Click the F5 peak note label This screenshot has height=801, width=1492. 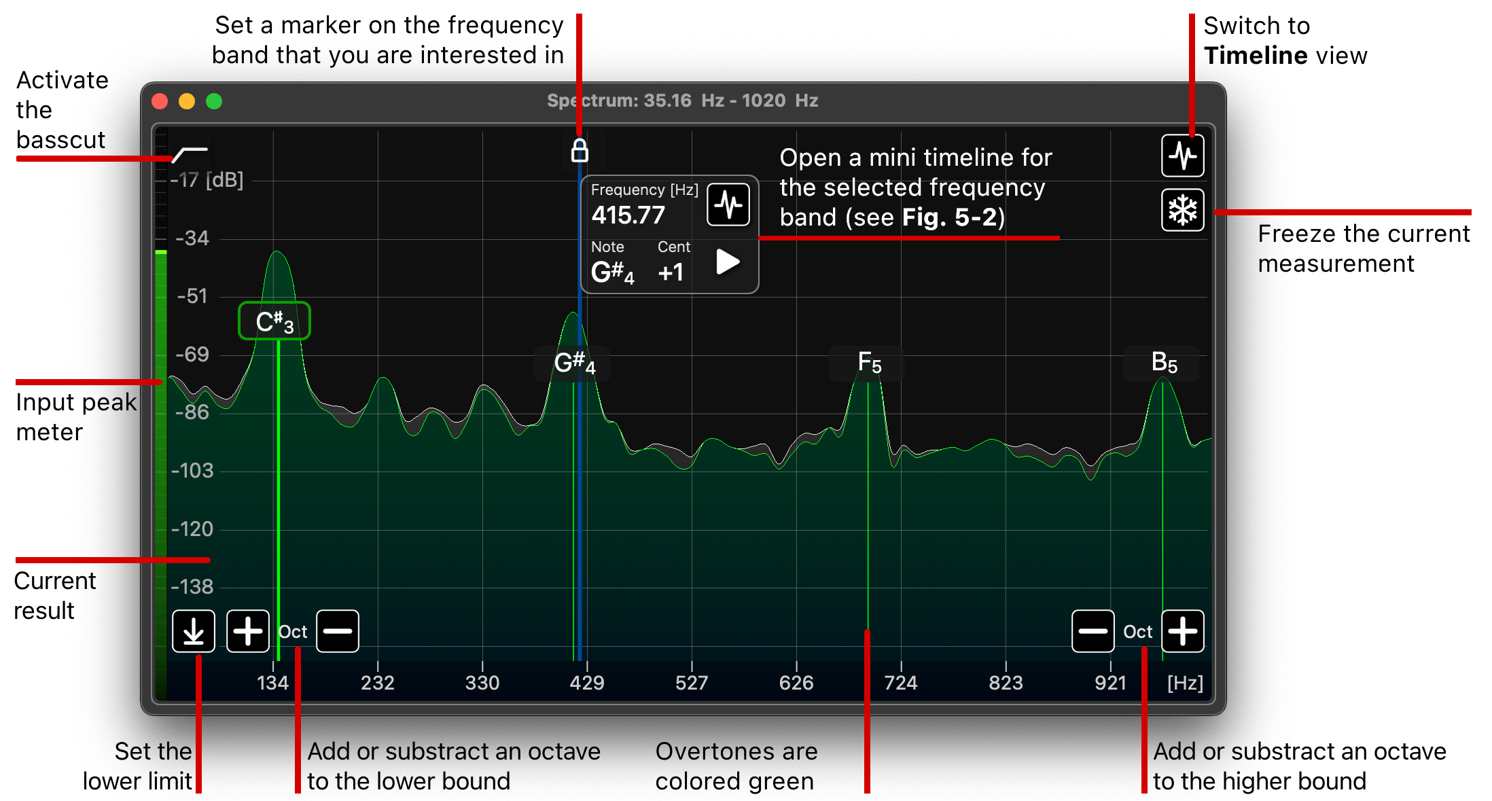point(868,363)
